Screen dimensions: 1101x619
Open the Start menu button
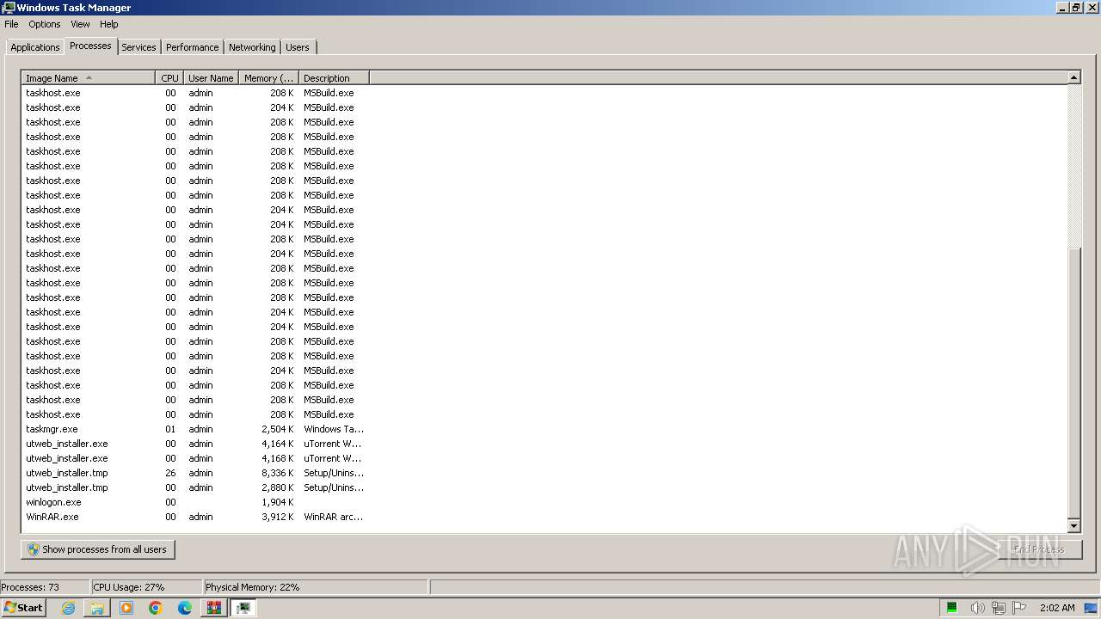point(23,608)
